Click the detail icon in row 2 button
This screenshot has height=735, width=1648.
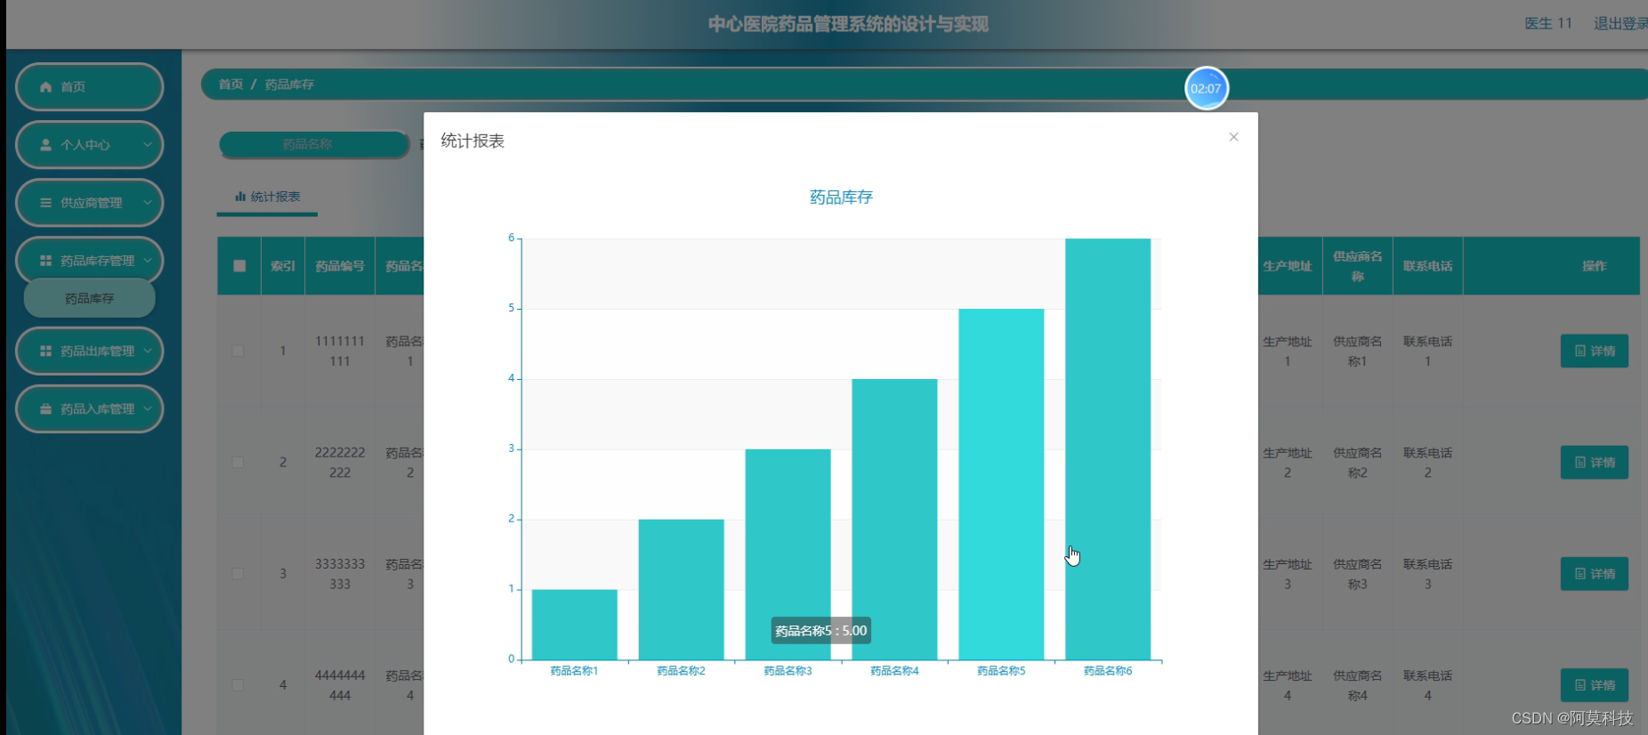tap(1580, 463)
